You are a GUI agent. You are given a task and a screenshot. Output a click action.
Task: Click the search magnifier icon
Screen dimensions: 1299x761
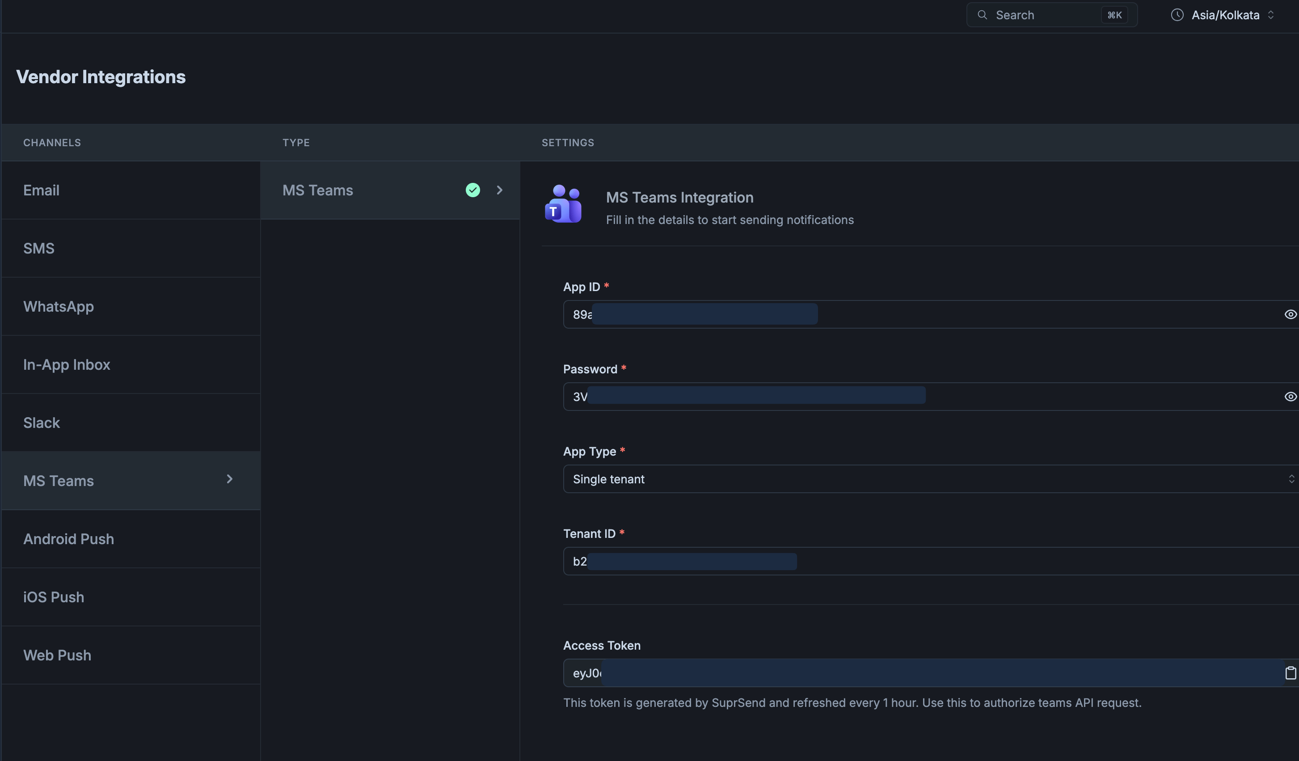click(983, 15)
